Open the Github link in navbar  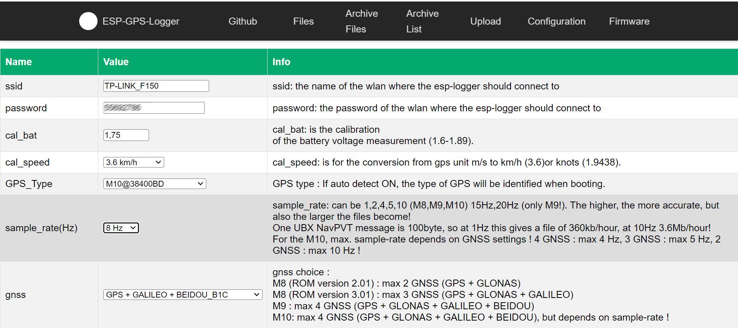pos(243,21)
